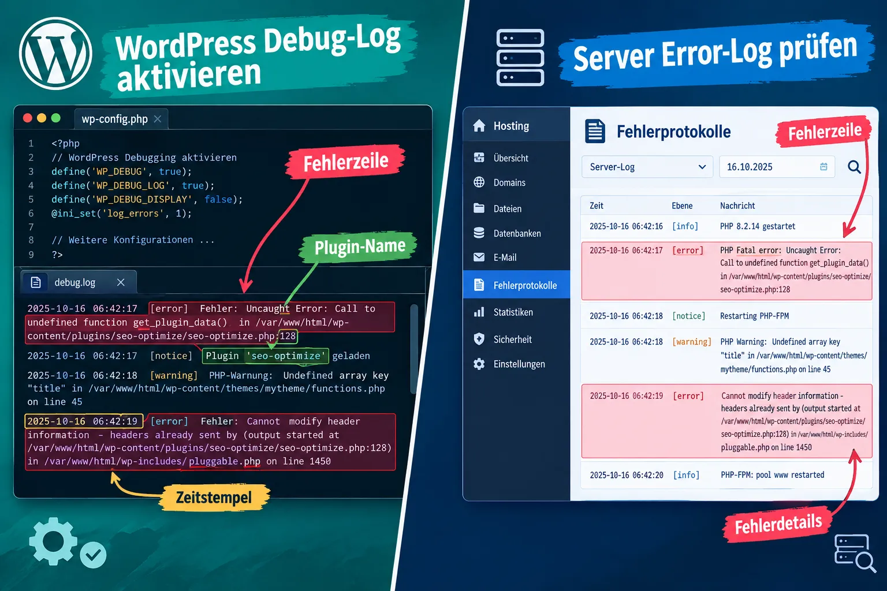Click the Hosting home icon
The image size is (887, 591).
pos(479,126)
